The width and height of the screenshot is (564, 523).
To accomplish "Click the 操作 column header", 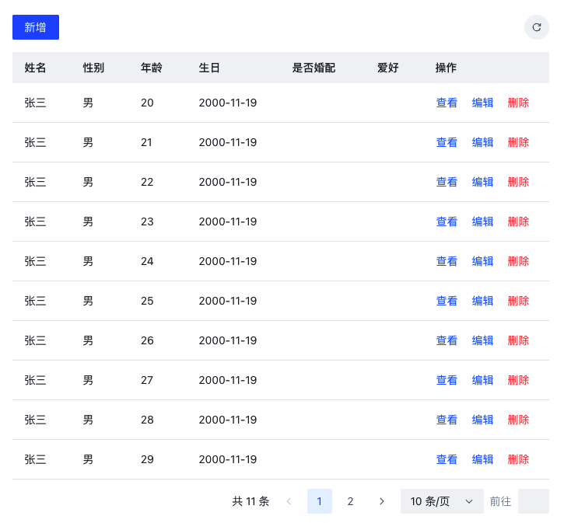I will pos(446,68).
